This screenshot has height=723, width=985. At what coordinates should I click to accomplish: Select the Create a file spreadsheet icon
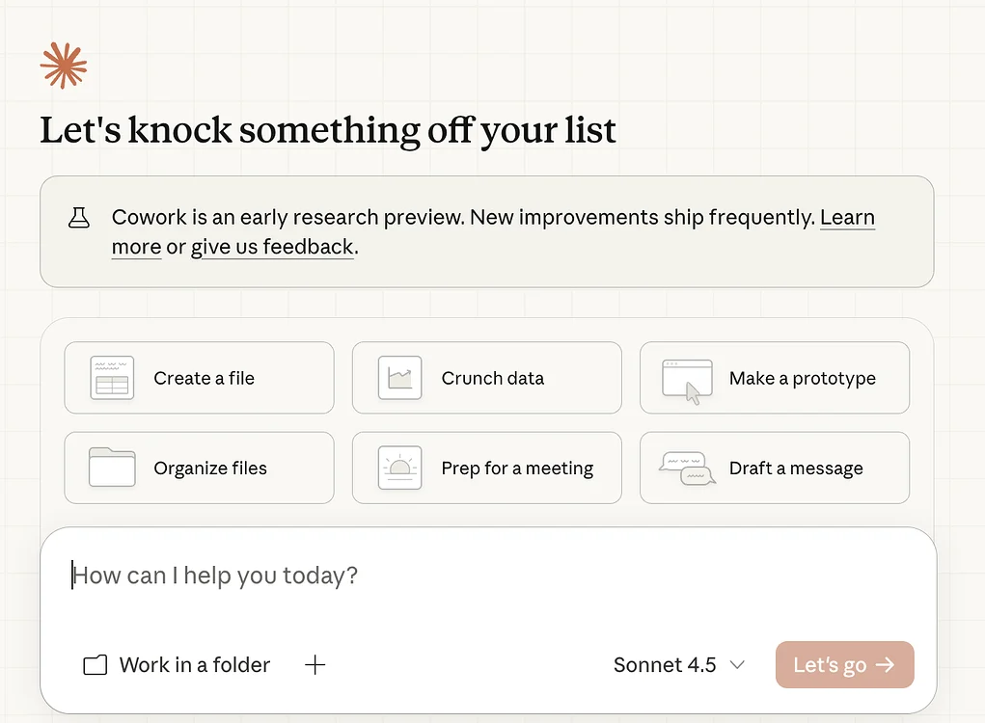112,378
